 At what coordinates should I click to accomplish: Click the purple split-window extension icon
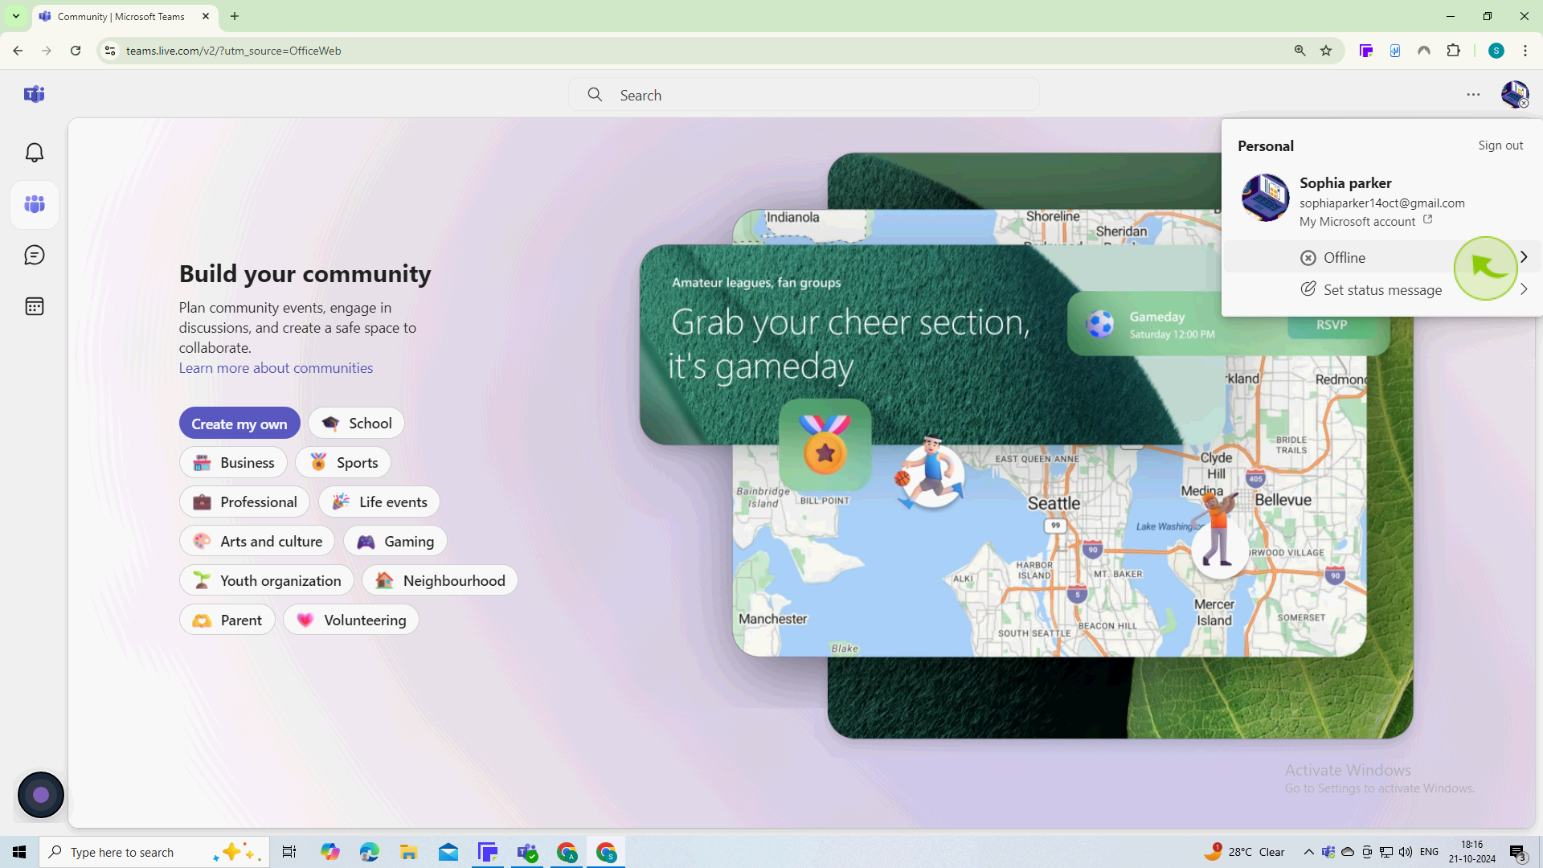(1366, 51)
